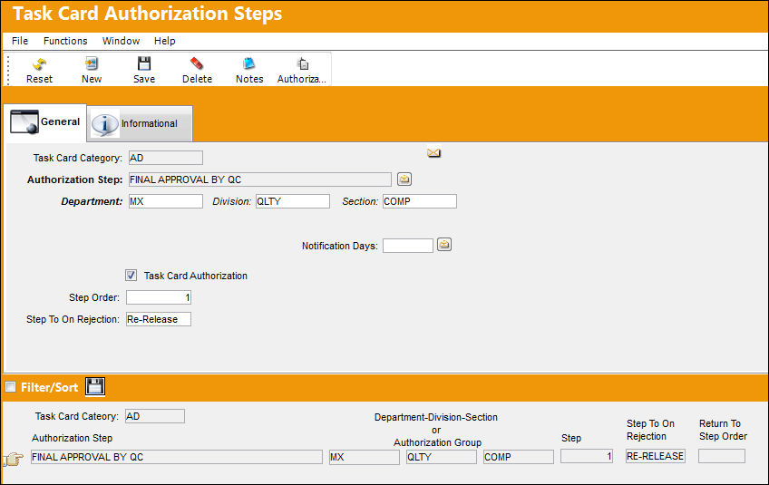Screen dimensions: 769x485
Task: Click the envelope icon near Task Card Category
Action: tap(433, 153)
